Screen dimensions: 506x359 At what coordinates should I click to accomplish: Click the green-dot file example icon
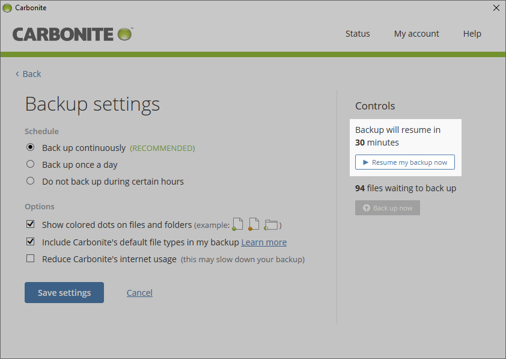point(238,225)
